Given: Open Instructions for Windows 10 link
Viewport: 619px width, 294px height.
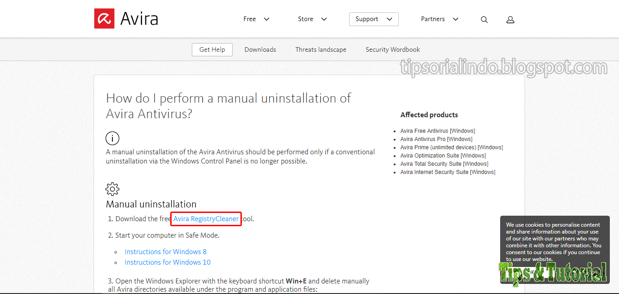Looking at the screenshot, I should coord(167,262).
